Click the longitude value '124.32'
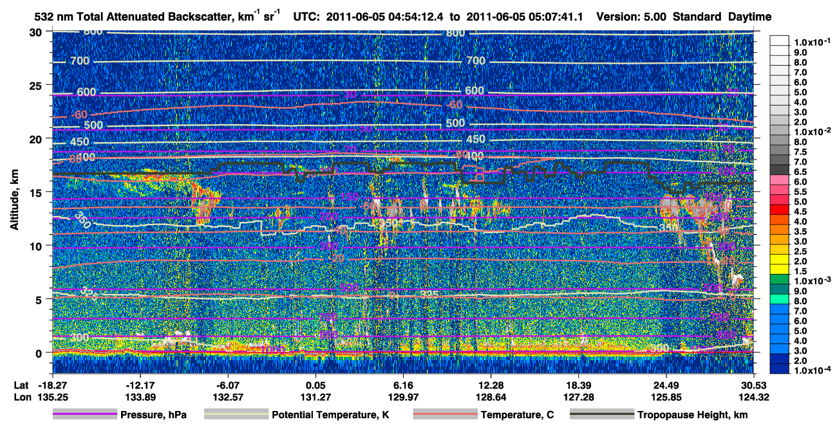 pos(754,397)
